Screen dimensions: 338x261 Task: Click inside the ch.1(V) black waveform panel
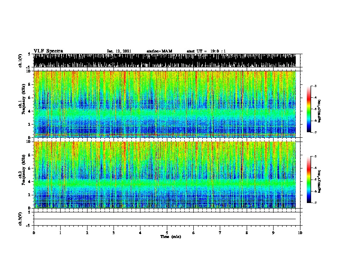pos(165,61)
